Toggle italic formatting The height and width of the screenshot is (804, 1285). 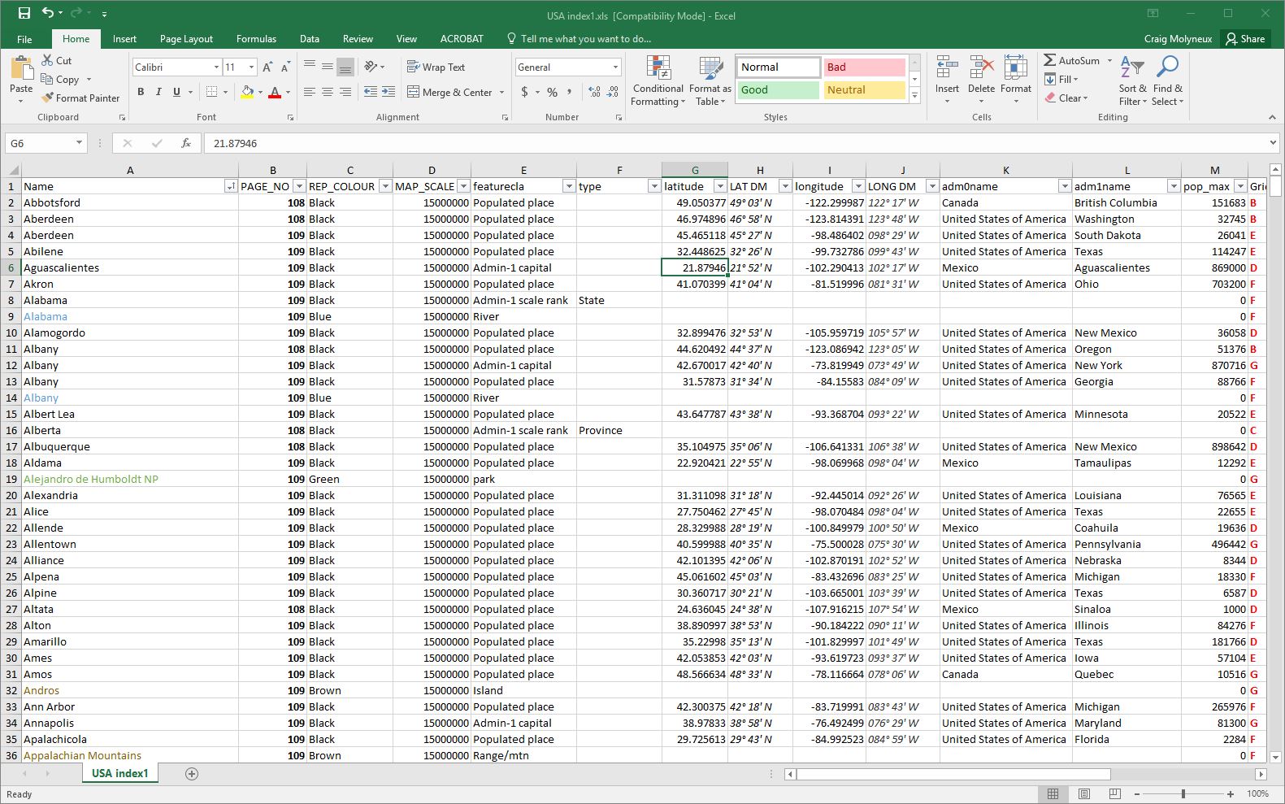pos(158,92)
